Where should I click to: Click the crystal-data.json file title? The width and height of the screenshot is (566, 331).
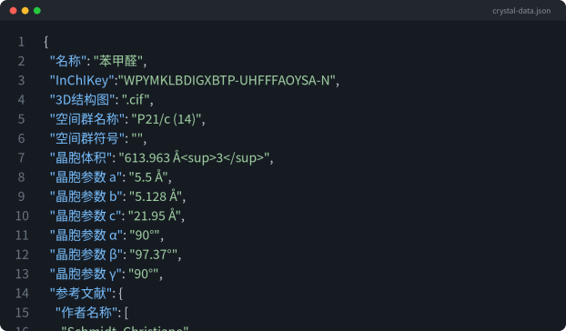point(521,11)
